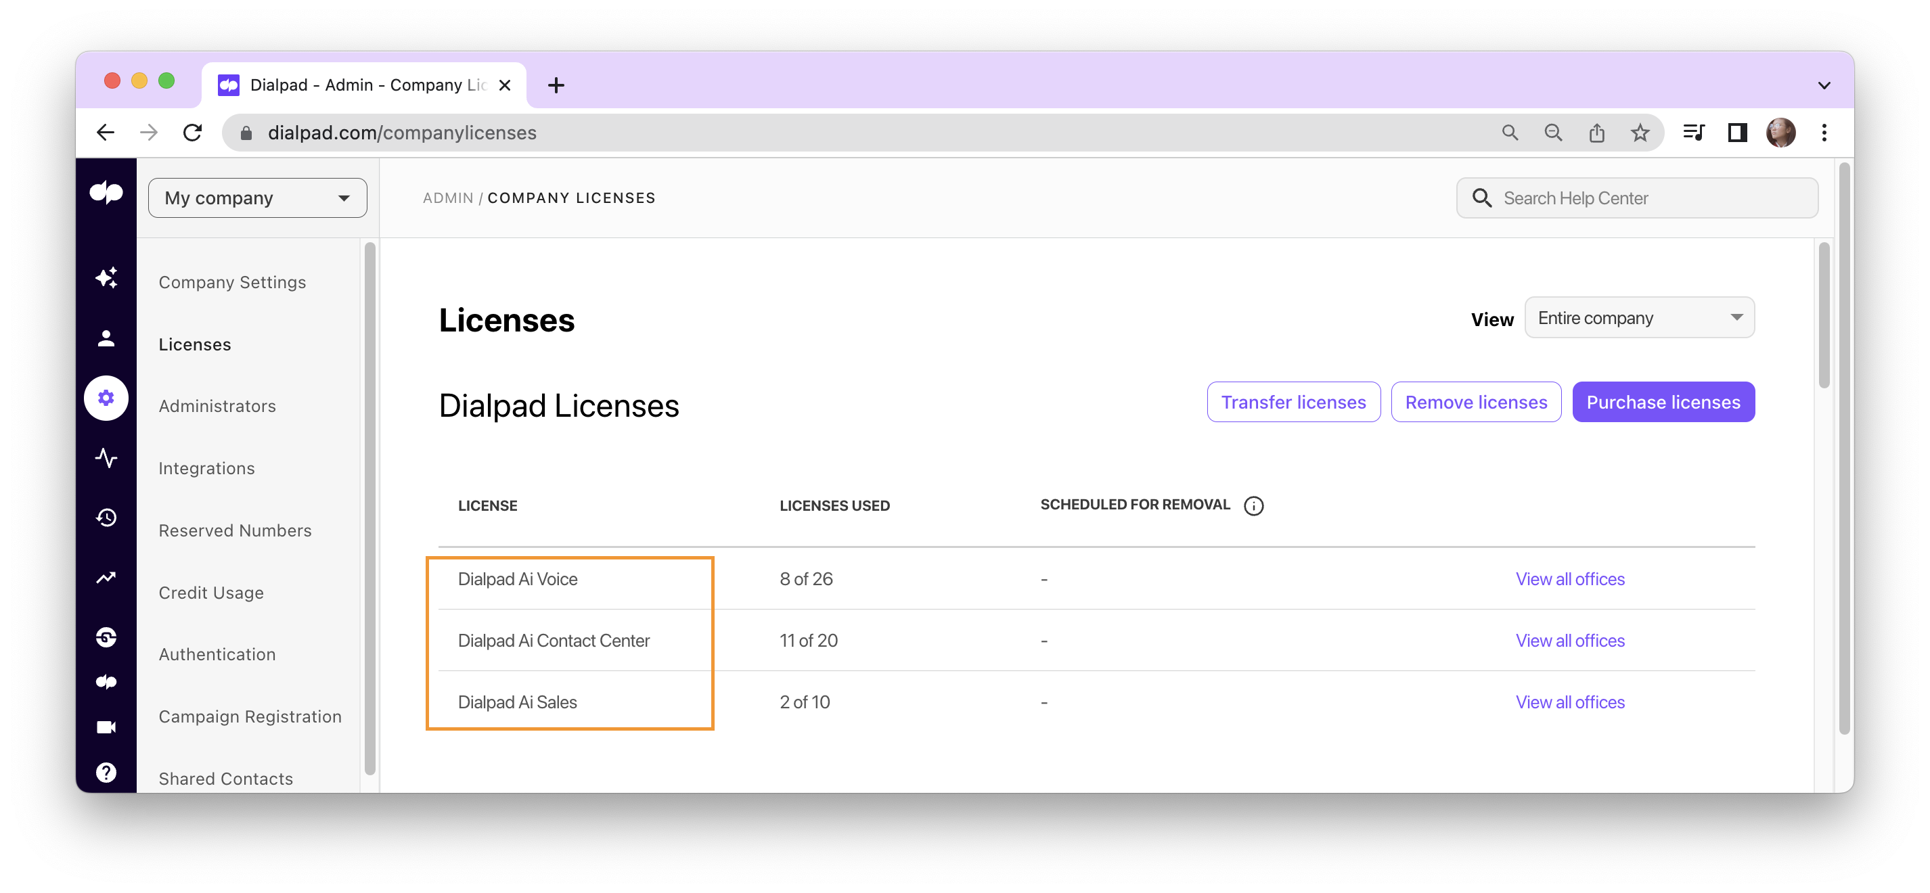Click the licenses content scrollbar

coord(1824,315)
